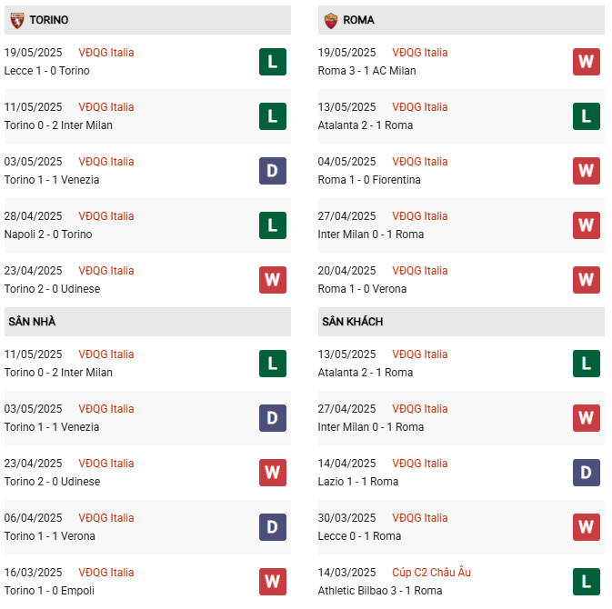The height and width of the screenshot is (609, 612).
Task: Select the TORINO team header
Action: click(48, 20)
